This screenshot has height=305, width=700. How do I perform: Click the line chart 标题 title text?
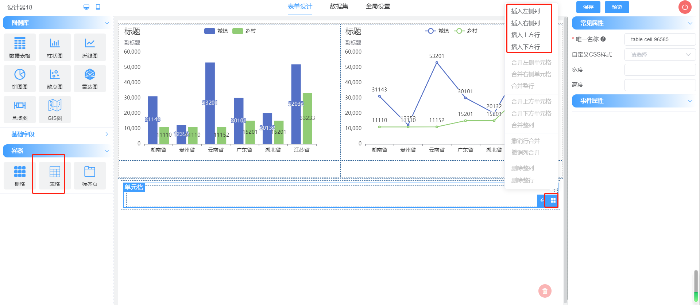(353, 31)
